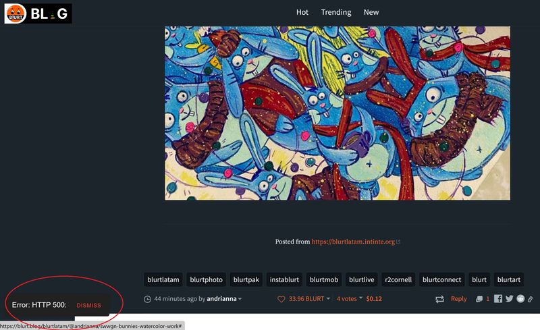Expand the 33.96 BLURT payout dropdown

[x=309, y=299]
